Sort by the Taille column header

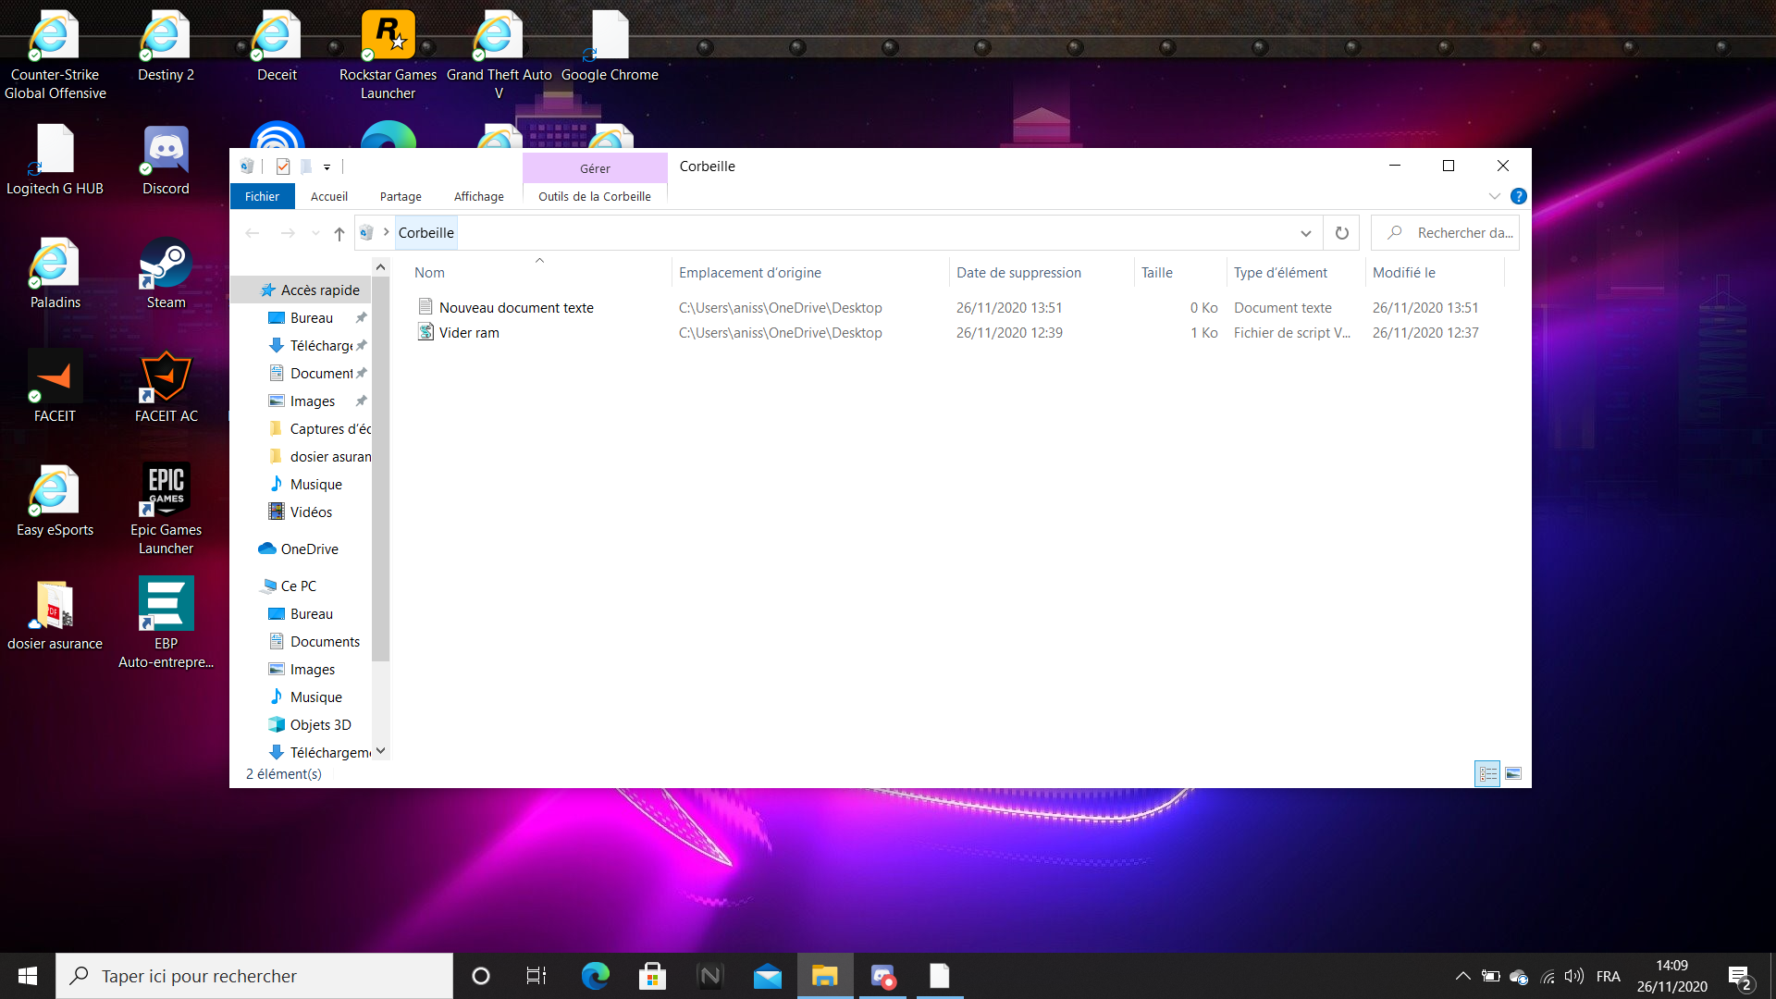[x=1180, y=273]
